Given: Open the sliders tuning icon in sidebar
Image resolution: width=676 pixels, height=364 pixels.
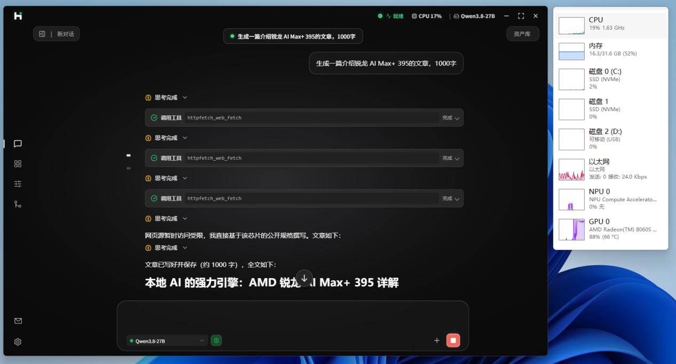Looking at the screenshot, I should tap(18, 184).
